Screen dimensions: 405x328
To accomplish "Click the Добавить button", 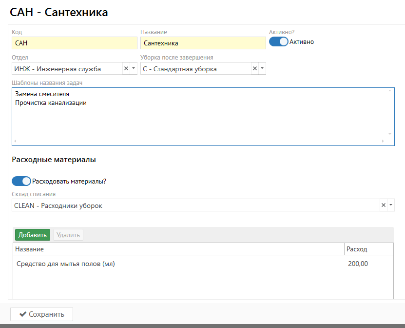I will point(33,235).
